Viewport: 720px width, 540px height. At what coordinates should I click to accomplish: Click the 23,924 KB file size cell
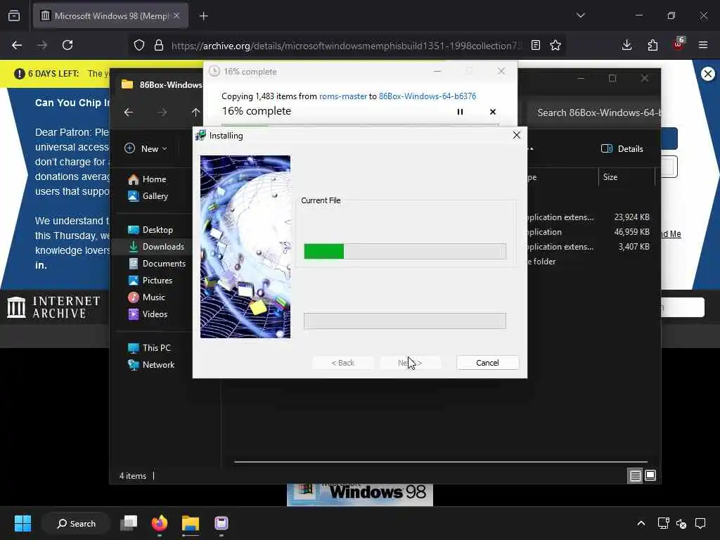point(632,217)
